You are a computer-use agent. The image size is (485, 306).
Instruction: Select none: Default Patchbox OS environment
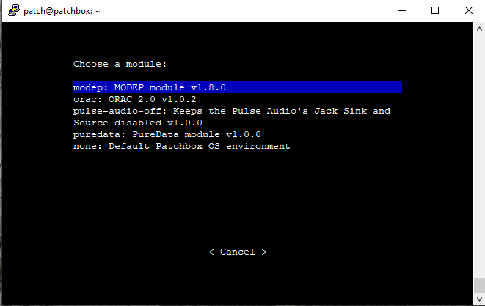tap(181, 146)
